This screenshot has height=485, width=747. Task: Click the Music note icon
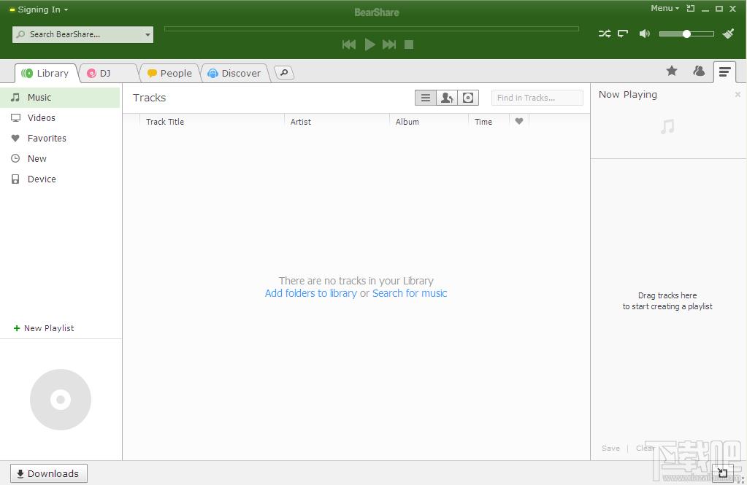[16, 97]
